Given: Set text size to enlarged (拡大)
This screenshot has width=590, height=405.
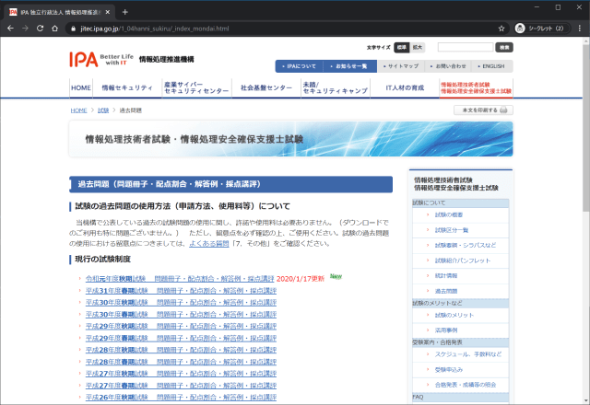Looking at the screenshot, I should tap(418, 47).
